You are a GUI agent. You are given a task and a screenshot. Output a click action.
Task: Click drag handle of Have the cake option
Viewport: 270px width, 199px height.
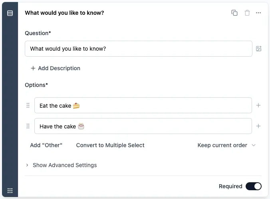click(28, 126)
